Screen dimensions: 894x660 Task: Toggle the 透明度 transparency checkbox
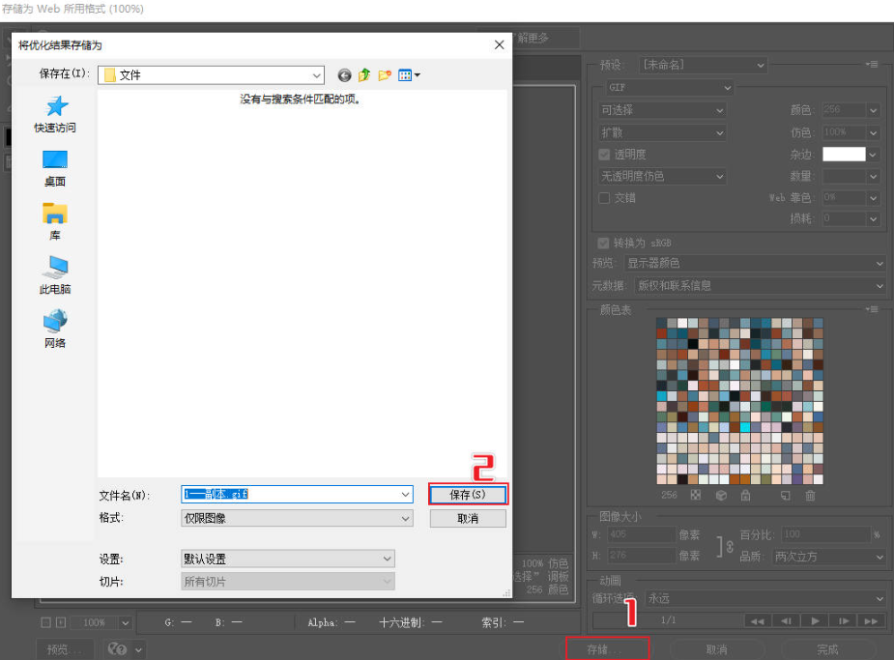click(604, 155)
